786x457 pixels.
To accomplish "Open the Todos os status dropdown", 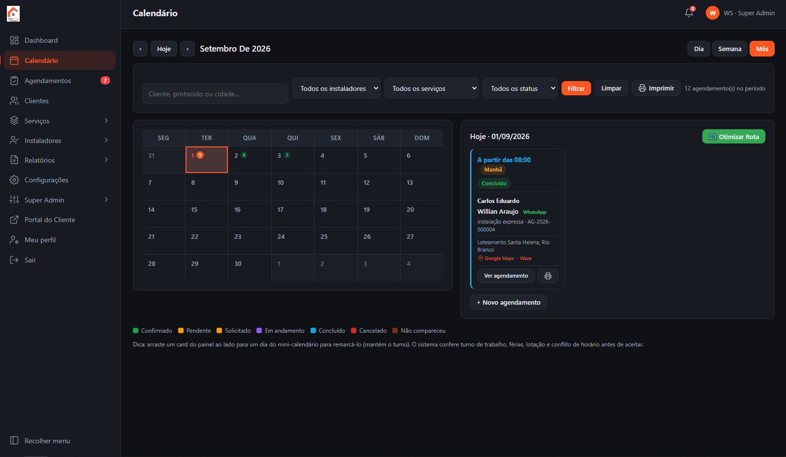I will pos(520,88).
